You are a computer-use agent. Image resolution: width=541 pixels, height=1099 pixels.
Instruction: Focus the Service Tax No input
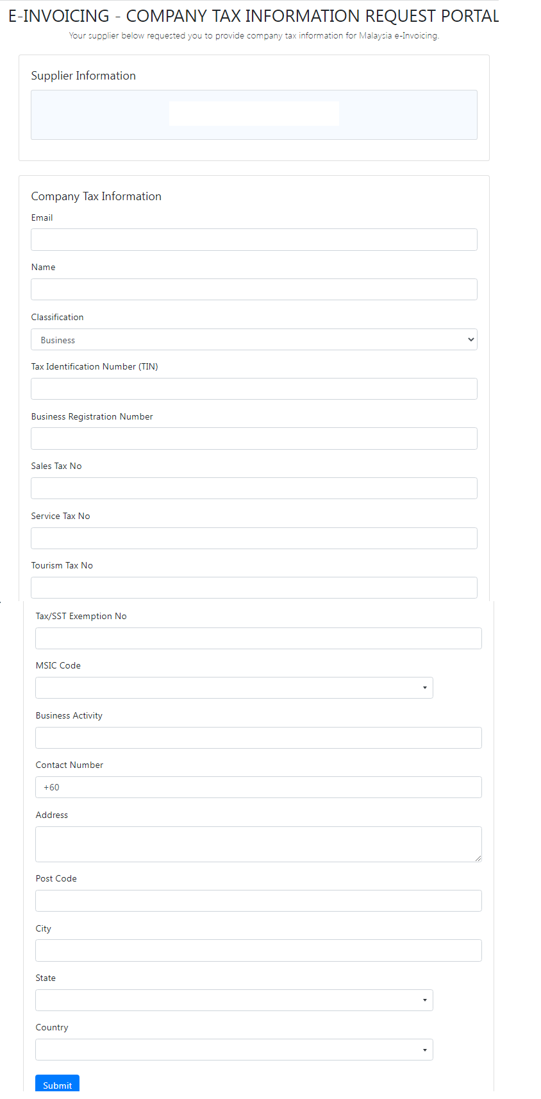point(254,538)
